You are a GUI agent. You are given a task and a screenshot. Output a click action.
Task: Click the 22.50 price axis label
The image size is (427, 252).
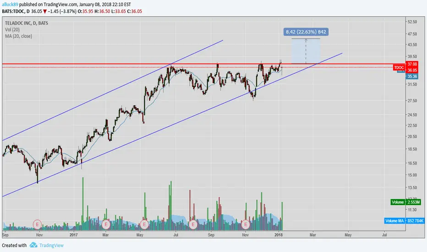412,126
